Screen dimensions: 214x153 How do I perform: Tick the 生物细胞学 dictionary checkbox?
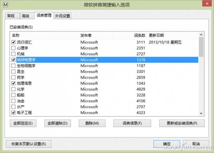(x=14, y=66)
